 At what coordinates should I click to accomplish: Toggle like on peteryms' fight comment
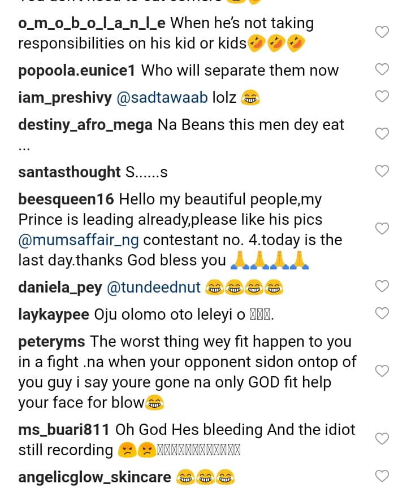pyautogui.click(x=383, y=371)
